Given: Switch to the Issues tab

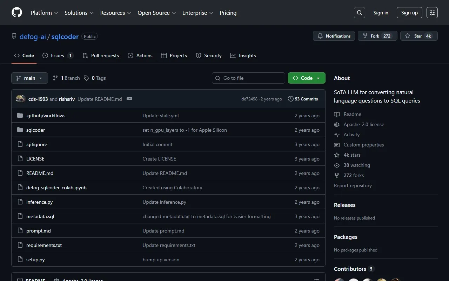Looking at the screenshot, I should (x=58, y=55).
